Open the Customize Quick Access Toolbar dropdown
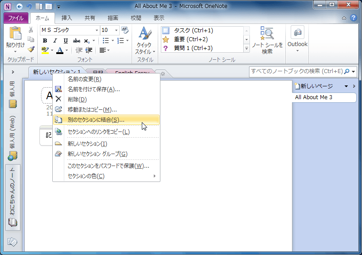This screenshot has height=255, width=362. 58,7
